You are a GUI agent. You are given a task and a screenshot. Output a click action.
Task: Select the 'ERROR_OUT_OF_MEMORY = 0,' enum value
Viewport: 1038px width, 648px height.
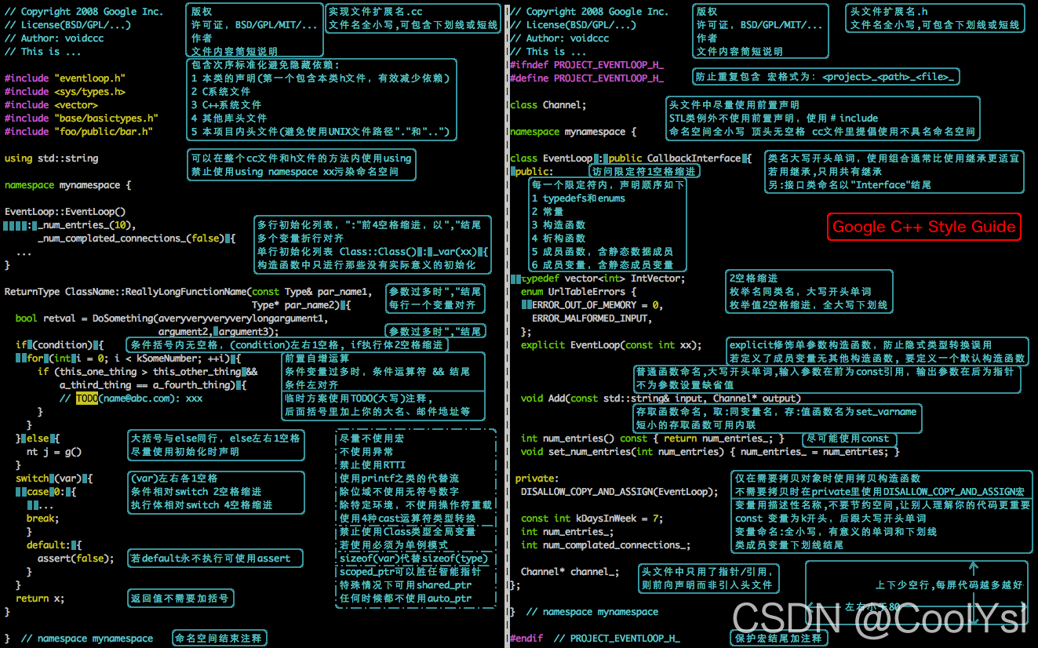[597, 305]
